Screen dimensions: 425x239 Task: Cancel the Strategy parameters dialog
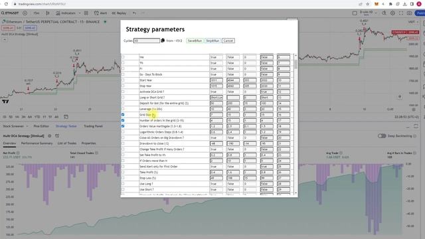pyautogui.click(x=228, y=40)
